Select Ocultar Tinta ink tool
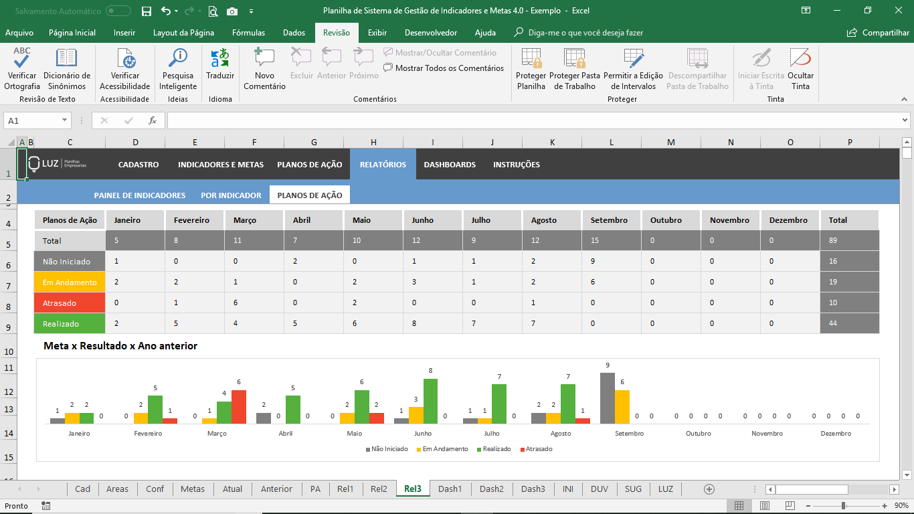914x514 pixels. (x=800, y=68)
